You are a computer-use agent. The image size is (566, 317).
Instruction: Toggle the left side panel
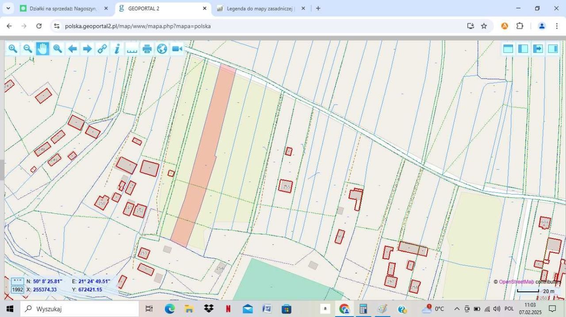[x=523, y=48]
